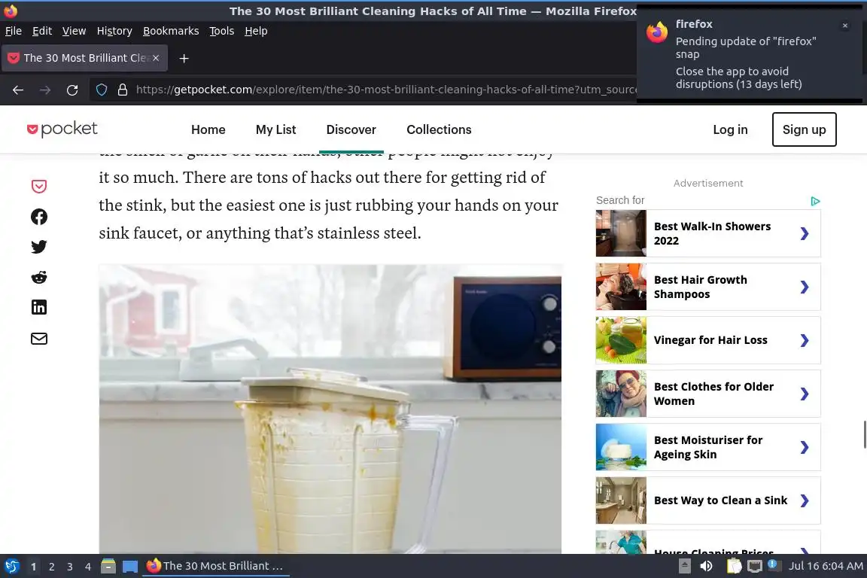The height and width of the screenshot is (578, 867).
Task: Dismiss the firefox snap notification
Action: coord(845,26)
